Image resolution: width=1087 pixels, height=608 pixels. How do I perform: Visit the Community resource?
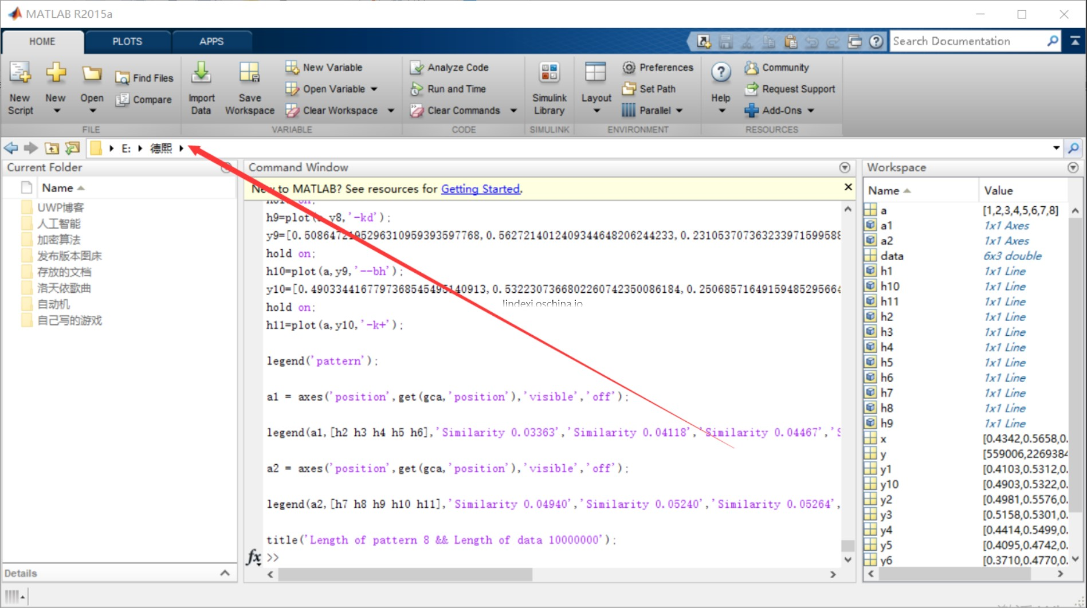coord(776,68)
